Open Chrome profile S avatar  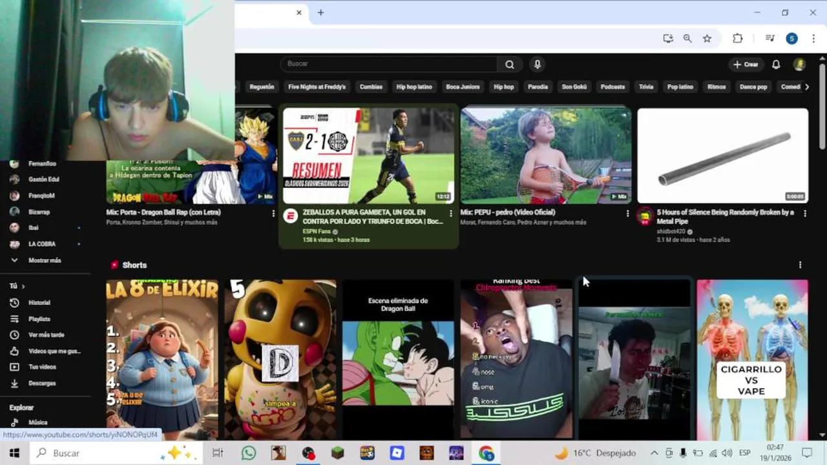point(791,39)
